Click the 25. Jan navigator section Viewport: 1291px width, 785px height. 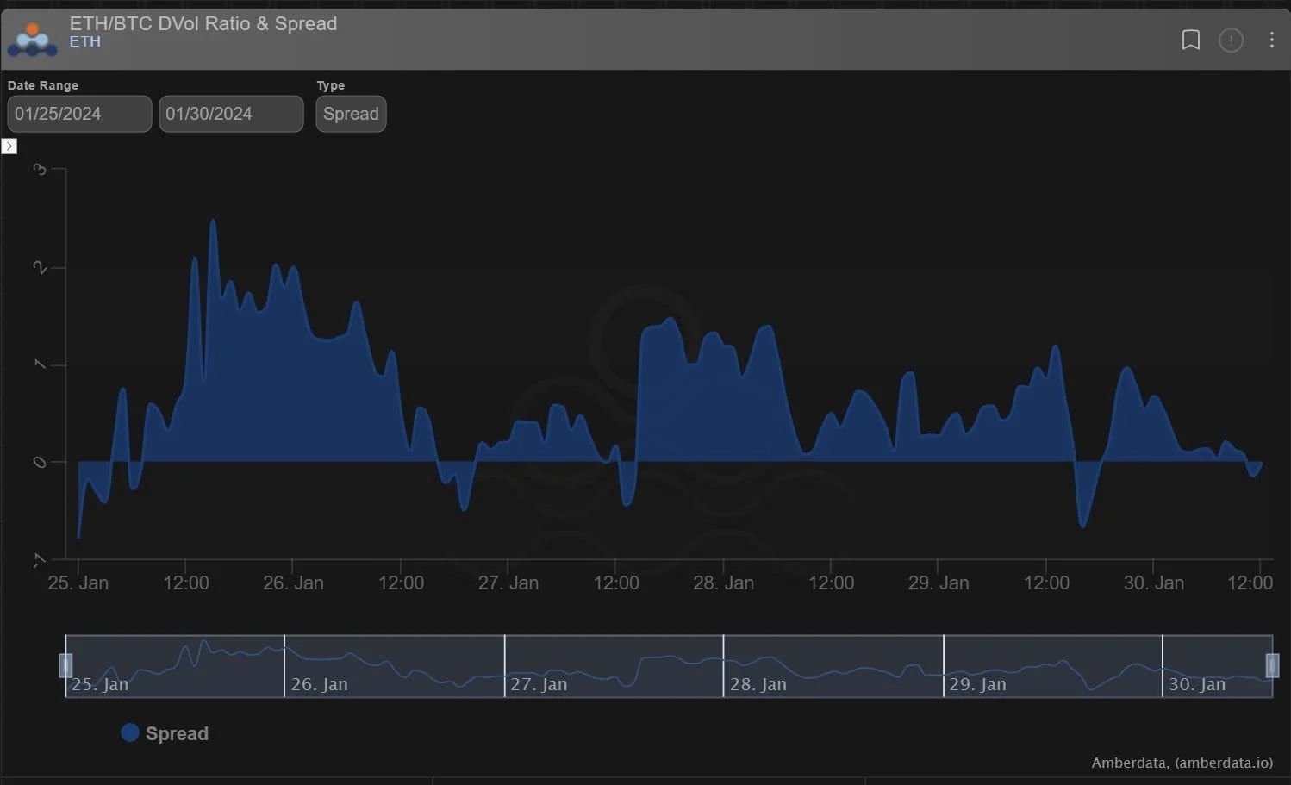point(175,666)
